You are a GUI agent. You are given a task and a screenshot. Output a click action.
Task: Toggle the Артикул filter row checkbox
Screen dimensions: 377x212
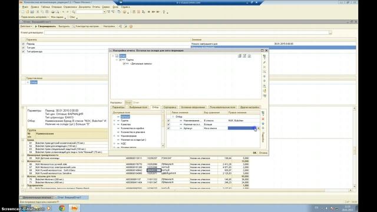pos(168,128)
